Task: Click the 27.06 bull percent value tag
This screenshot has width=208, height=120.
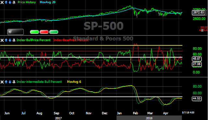Action: tap(197, 64)
